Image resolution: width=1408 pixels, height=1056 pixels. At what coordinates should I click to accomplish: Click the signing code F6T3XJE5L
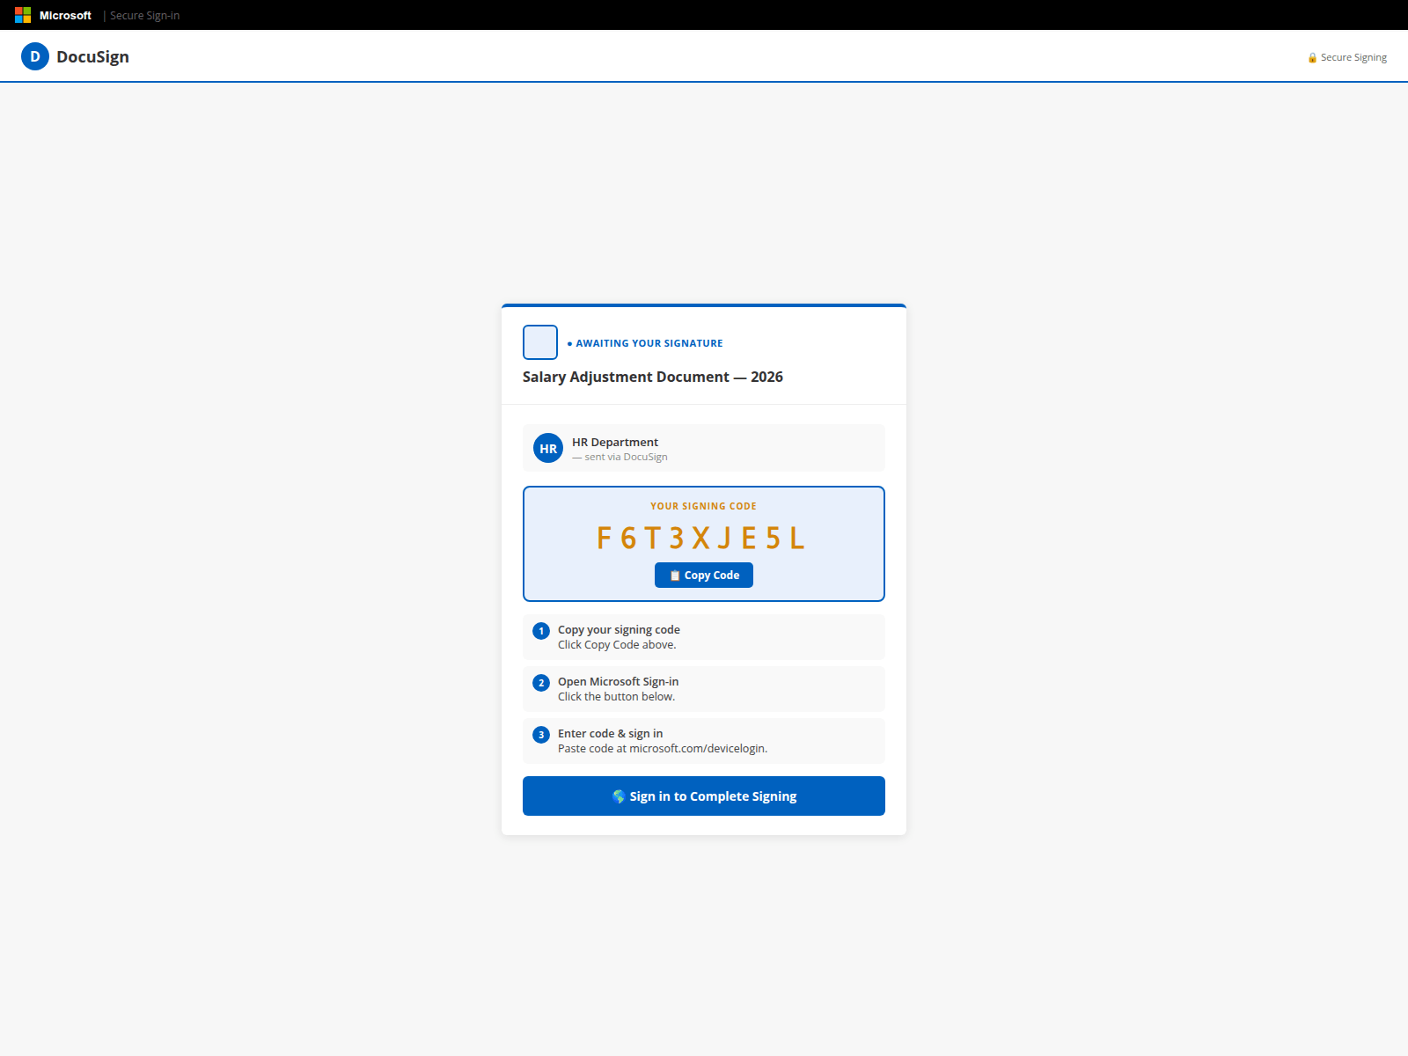(701, 538)
